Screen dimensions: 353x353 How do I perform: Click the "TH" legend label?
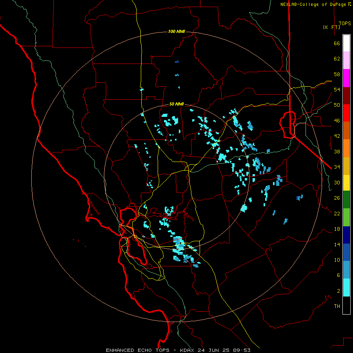pos(337,306)
